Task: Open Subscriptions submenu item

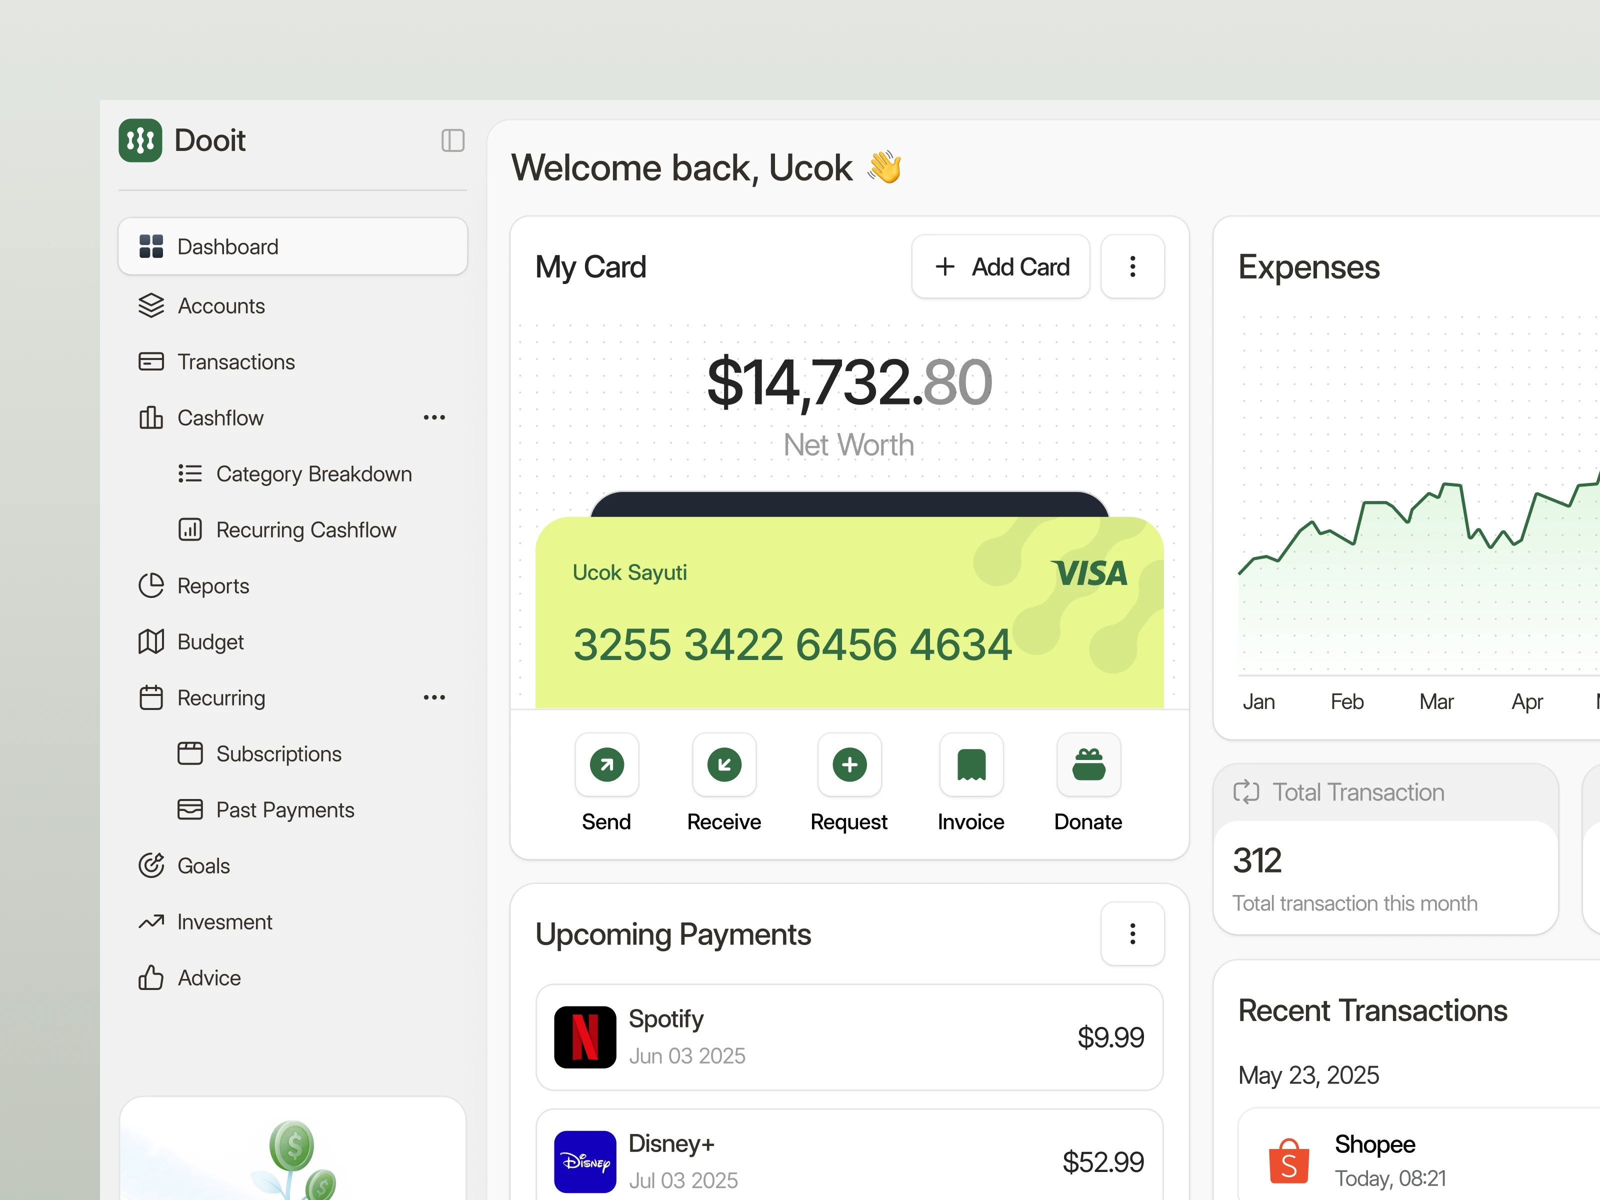Action: (x=259, y=753)
